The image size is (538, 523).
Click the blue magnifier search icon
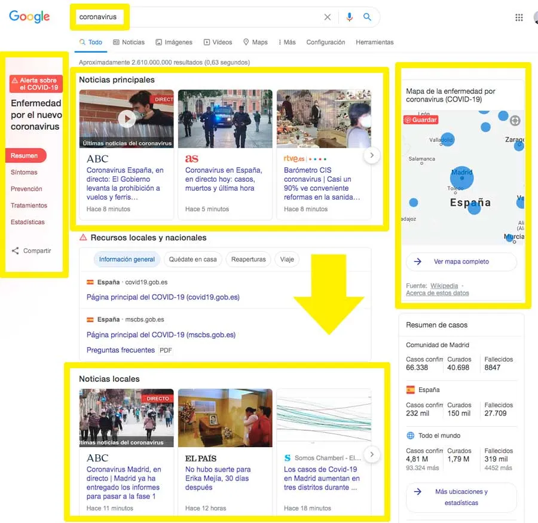[367, 17]
